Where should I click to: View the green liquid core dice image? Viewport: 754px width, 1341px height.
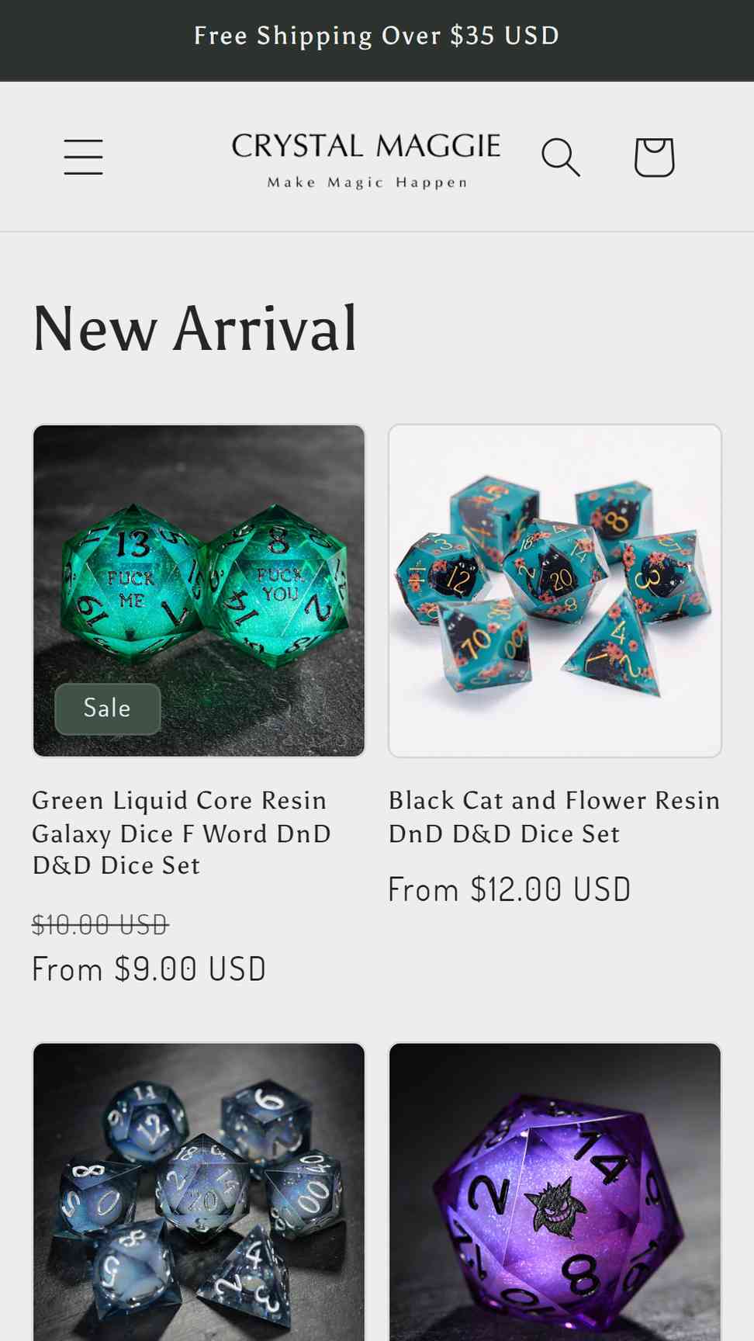(x=199, y=591)
